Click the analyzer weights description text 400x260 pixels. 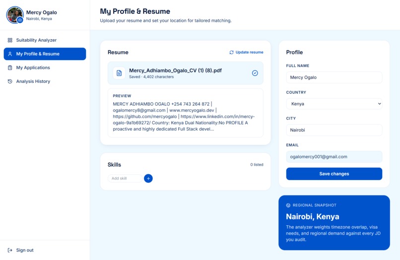click(333, 233)
